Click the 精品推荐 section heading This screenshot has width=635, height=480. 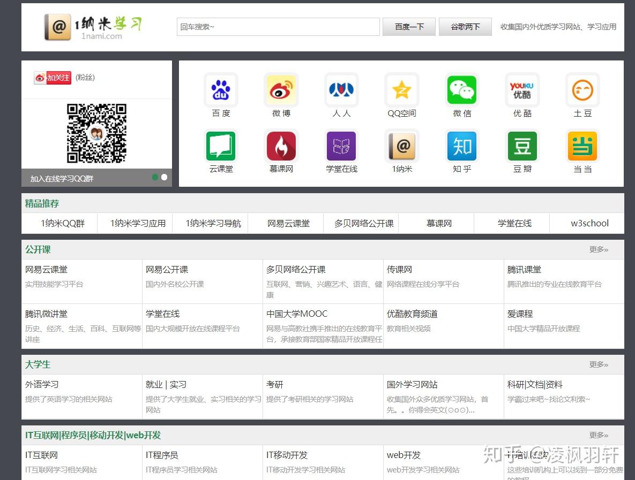tap(42, 203)
